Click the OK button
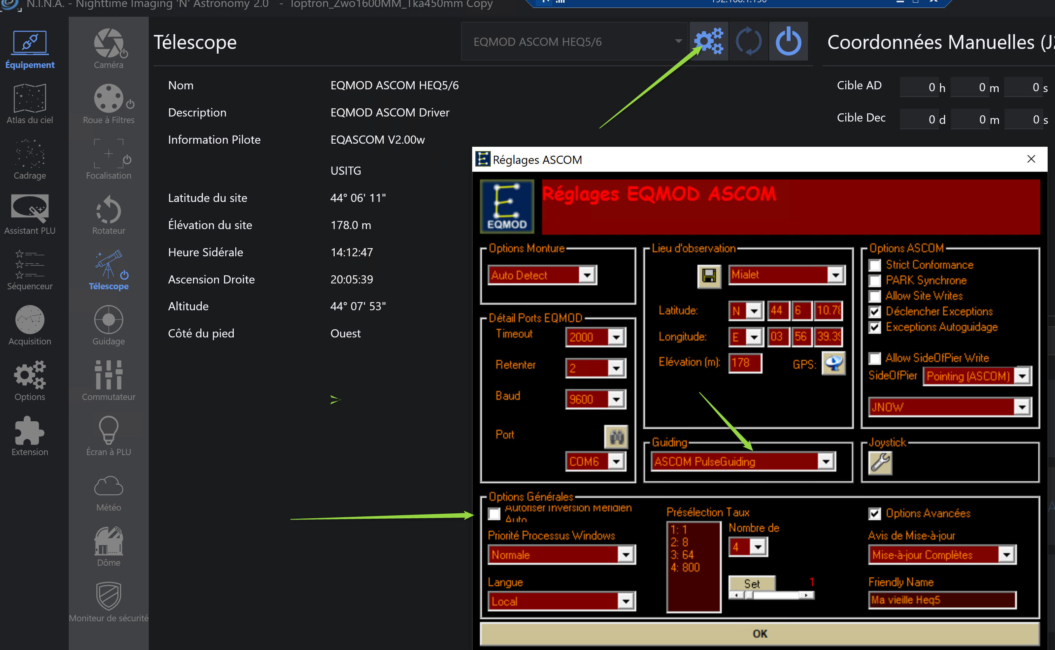The width and height of the screenshot is (1055, 650). pos(759,633)
